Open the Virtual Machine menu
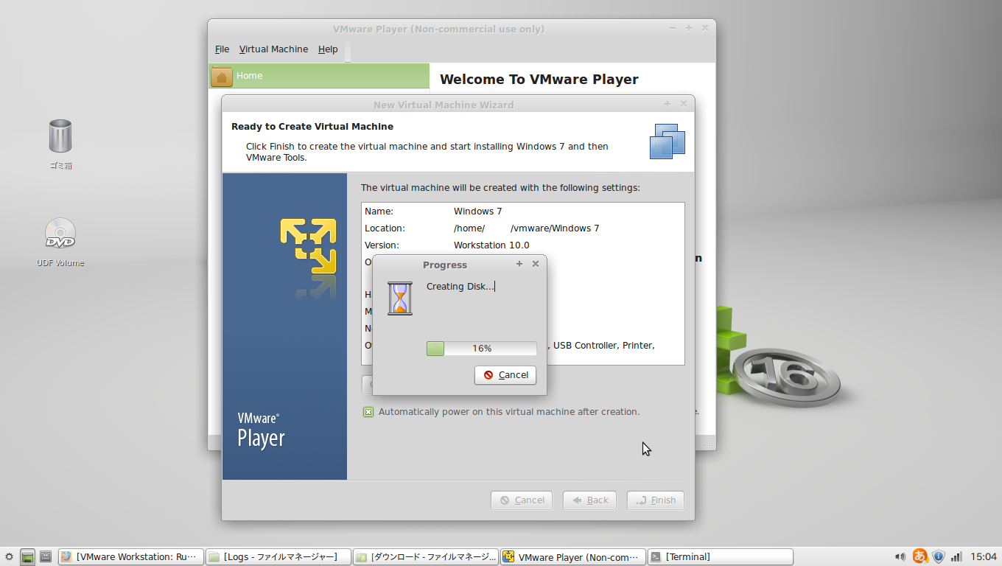 [273, 49]
